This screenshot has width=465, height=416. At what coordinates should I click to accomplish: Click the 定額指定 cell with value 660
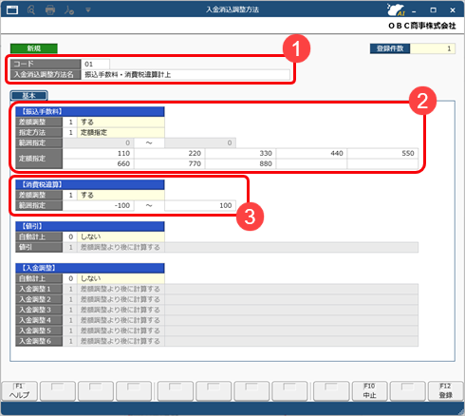(x=98, y=163)
